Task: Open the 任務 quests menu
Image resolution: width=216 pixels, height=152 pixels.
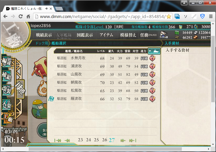Action: click(x=148, y=35)
